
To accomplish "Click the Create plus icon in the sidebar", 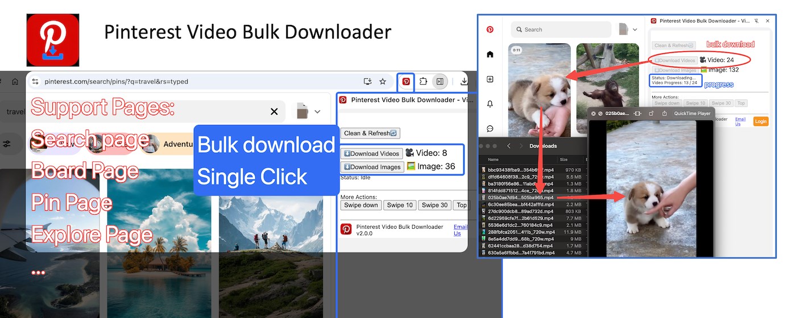I will pyautogui.click(x=490, y=79).
